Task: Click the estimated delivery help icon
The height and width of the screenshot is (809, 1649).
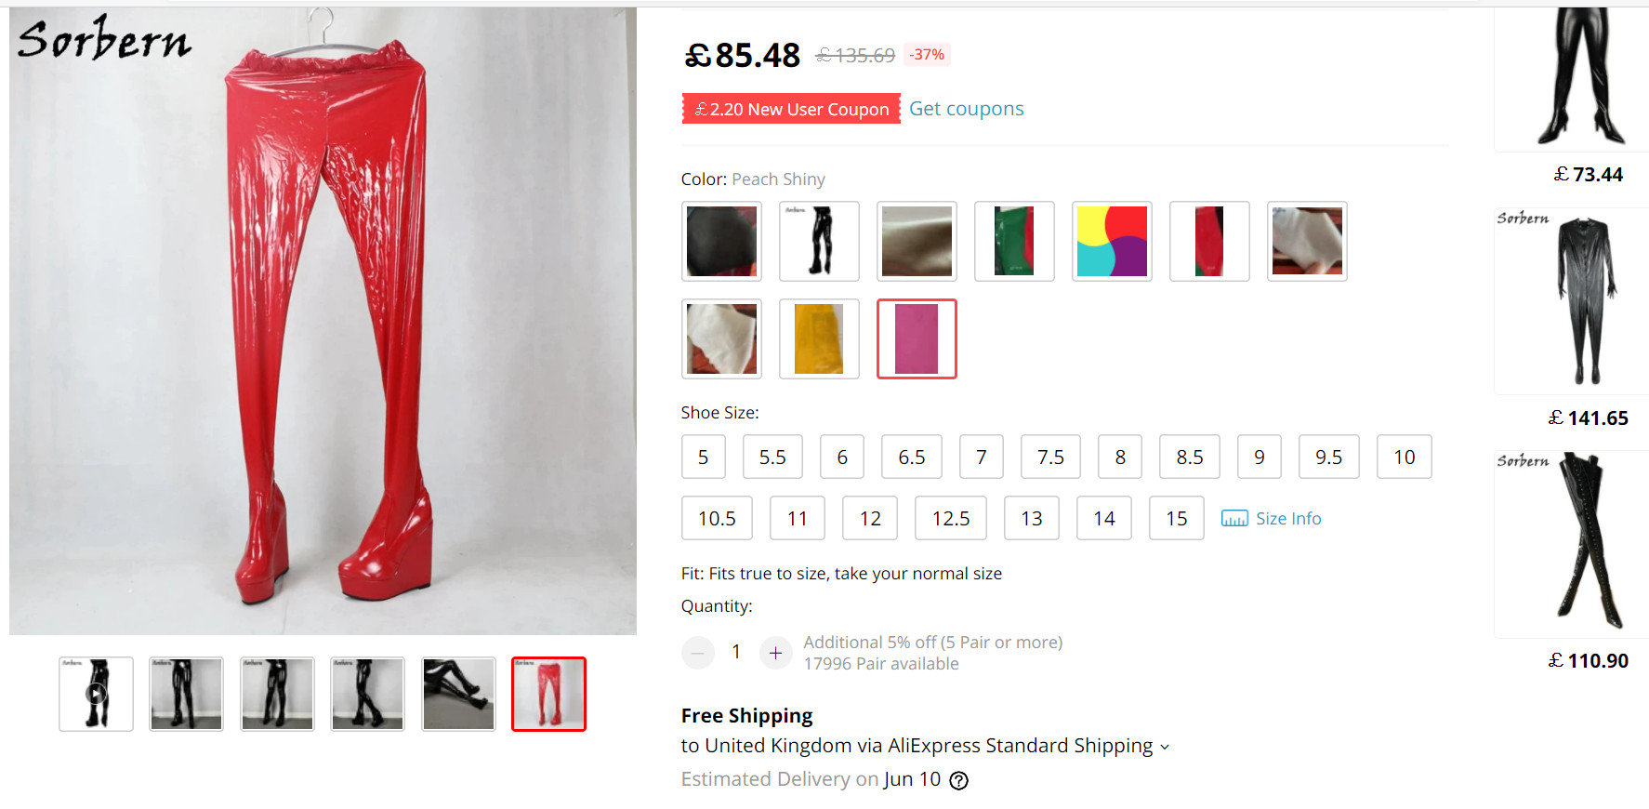Action: (958, 780)
